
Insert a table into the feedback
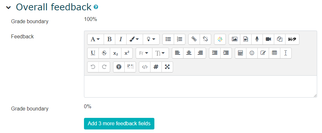(274, 53)
